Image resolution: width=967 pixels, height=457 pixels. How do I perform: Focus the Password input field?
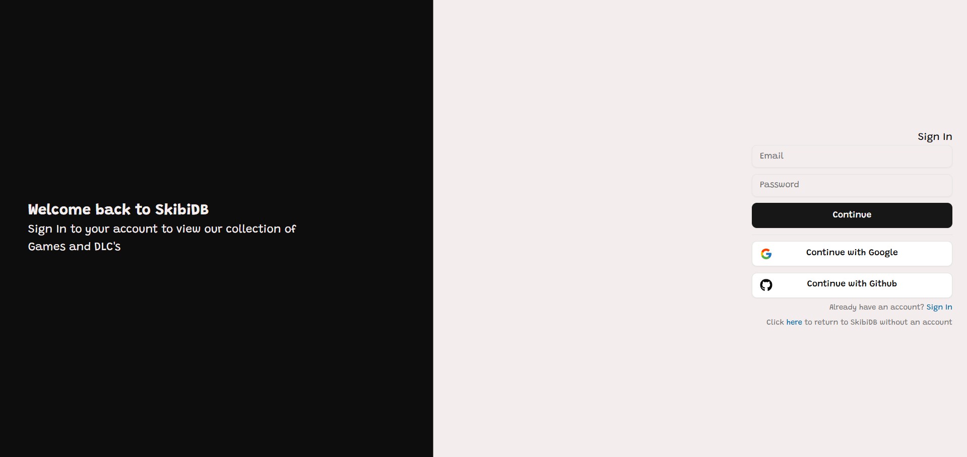pos(852,185)
